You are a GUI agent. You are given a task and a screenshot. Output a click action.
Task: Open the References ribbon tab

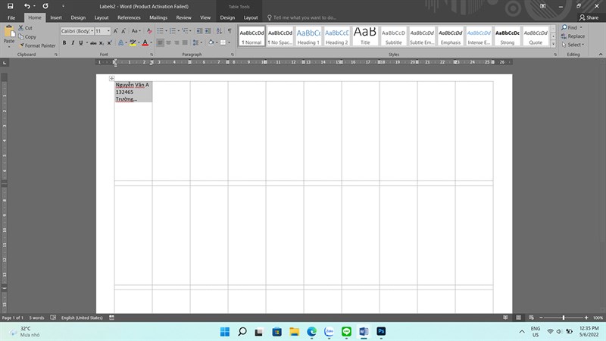point(129,17)
